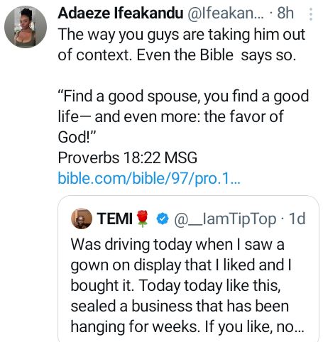
Task: Click the TEMI display name
Action: click(x=114, y=219)
